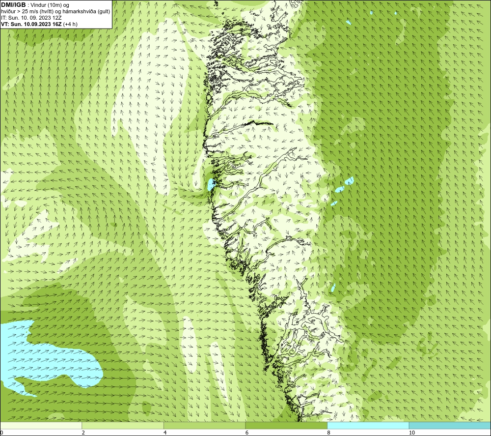Click the '8' label on the color scale
491x436 pixels.
pyautogui.click(x=329, y=433)
